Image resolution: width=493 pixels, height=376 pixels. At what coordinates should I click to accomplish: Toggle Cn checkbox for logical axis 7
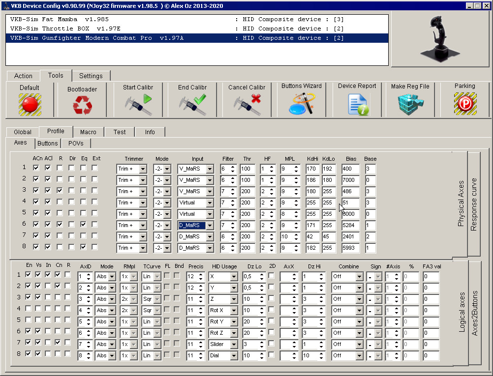tap(58, 343)
